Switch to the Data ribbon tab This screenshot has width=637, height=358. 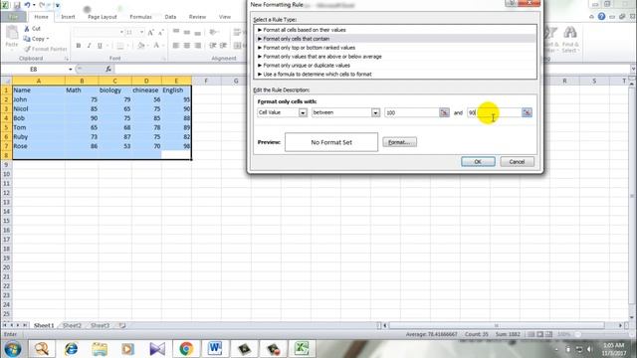tap(170, 17)
